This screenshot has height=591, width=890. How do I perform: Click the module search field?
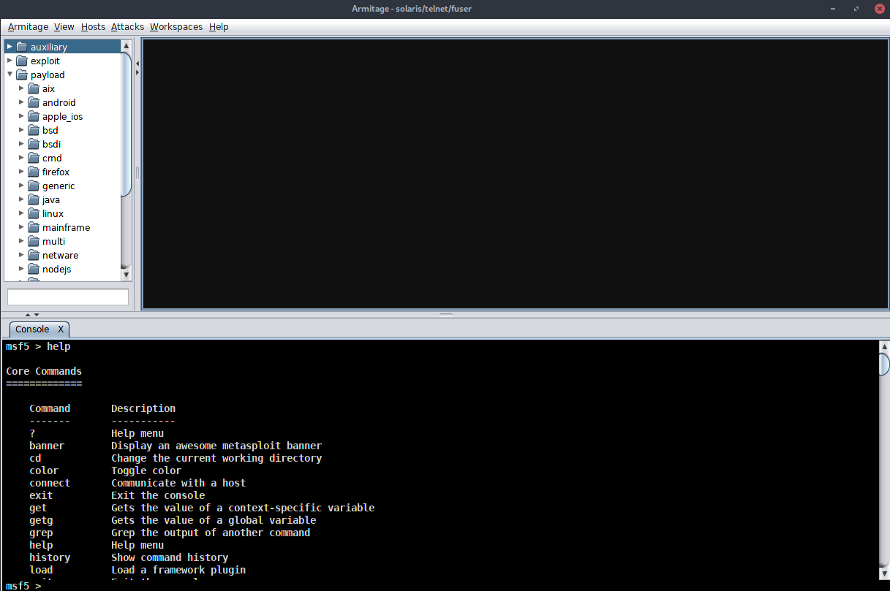[x=67, y=297]
